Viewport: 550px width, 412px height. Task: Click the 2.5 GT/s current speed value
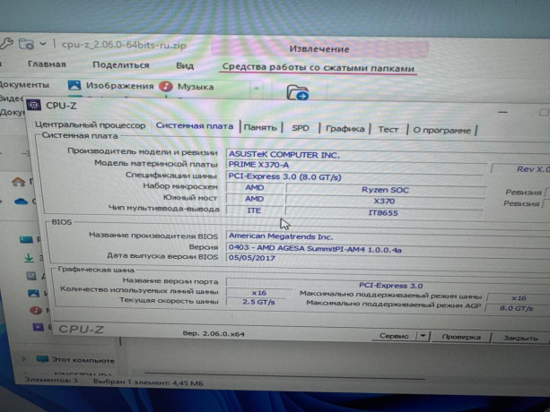[258, 302]
